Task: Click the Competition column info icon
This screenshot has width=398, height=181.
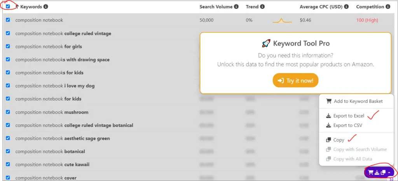Action: [x=388, y=7]
